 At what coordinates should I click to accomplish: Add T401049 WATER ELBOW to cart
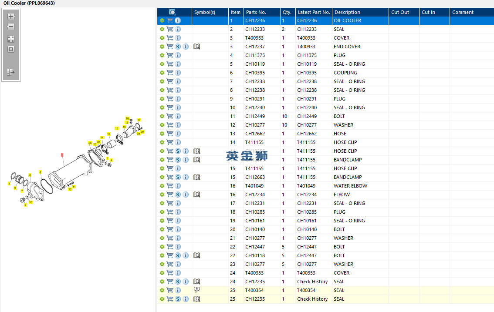170,186
